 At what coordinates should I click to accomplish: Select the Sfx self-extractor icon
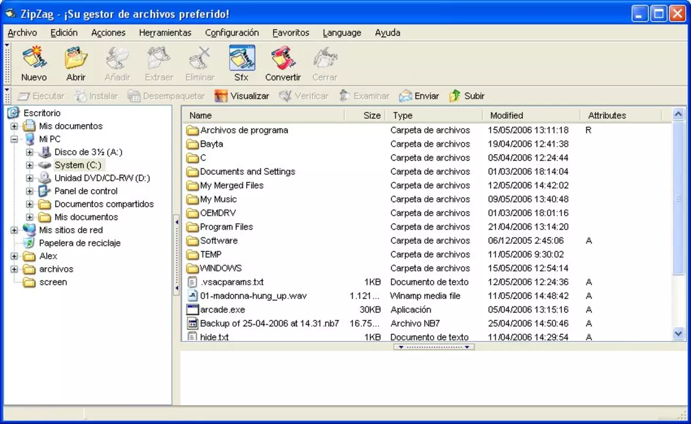click(x=242, y=58)
